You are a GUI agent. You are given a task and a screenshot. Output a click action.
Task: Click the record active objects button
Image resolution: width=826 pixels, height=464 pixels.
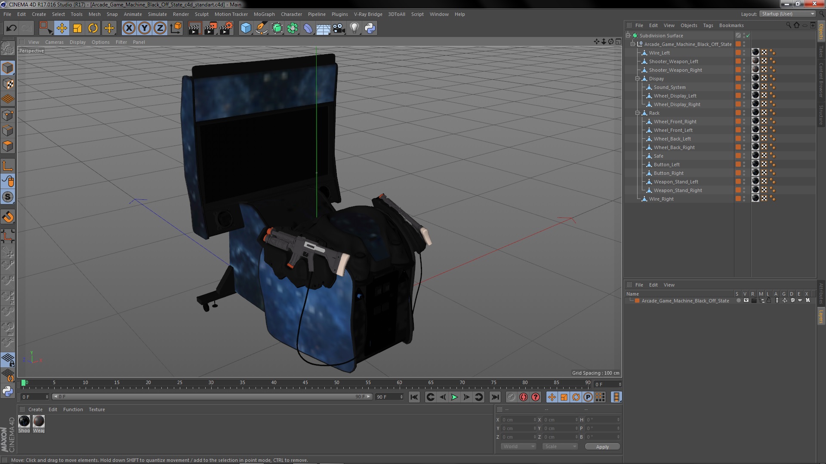(x=511, y=397)
